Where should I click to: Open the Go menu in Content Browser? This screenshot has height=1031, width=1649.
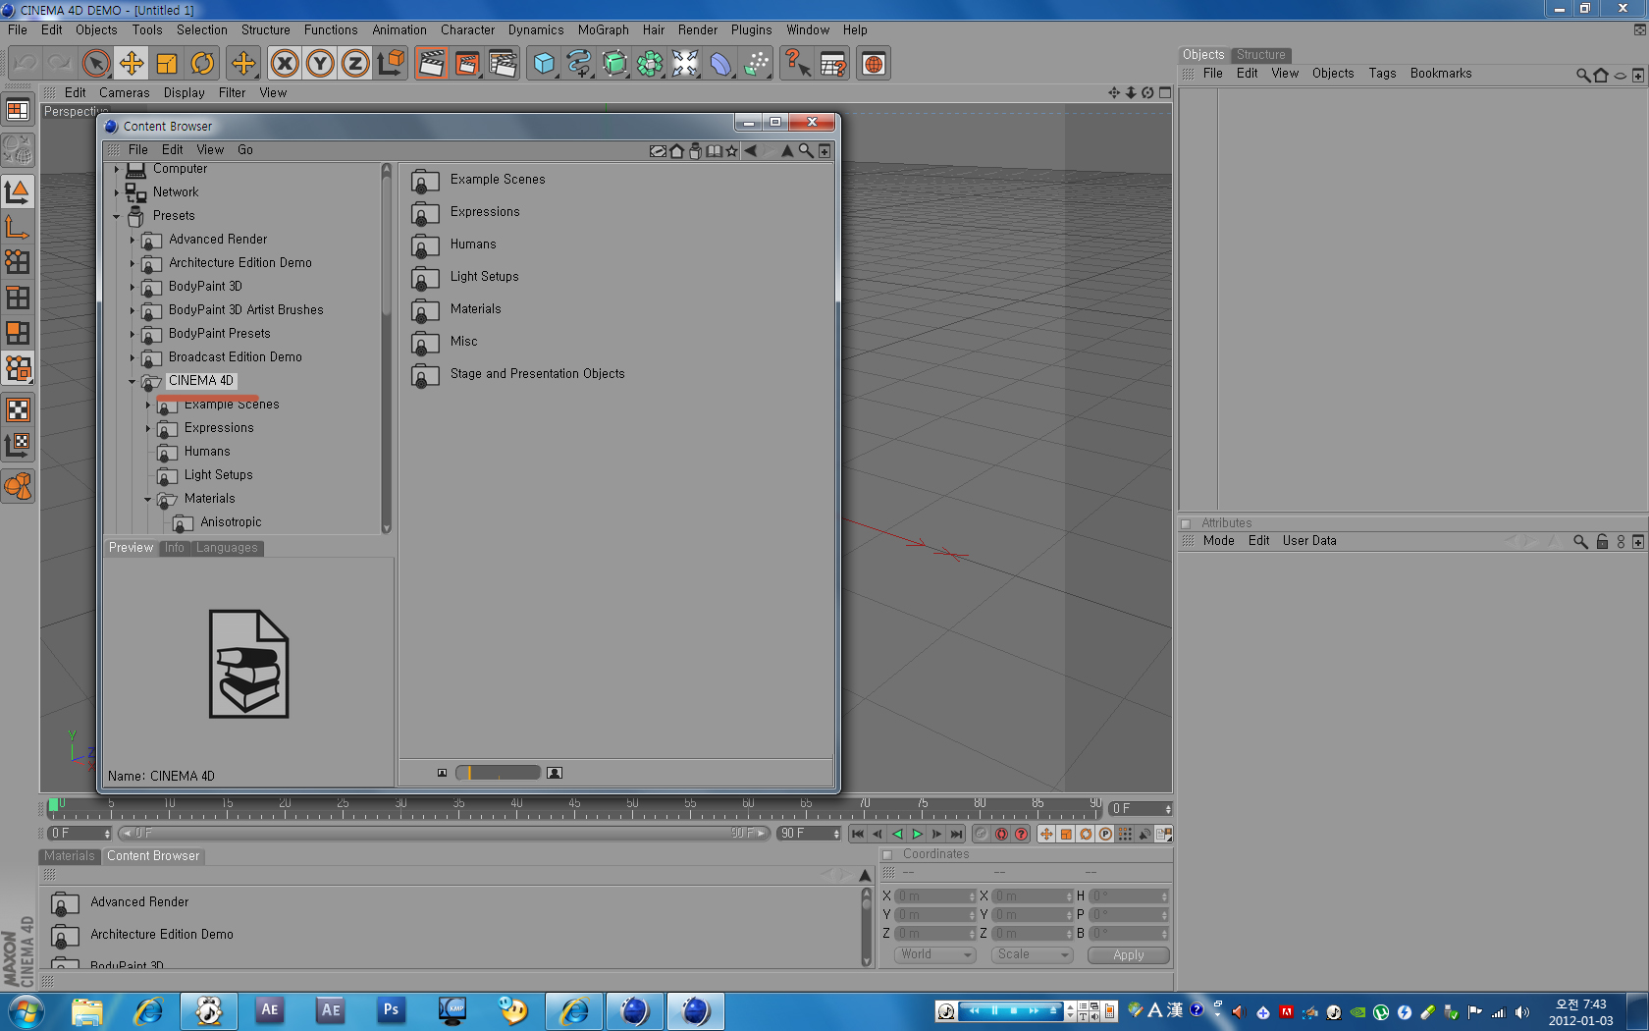[245, 150]
